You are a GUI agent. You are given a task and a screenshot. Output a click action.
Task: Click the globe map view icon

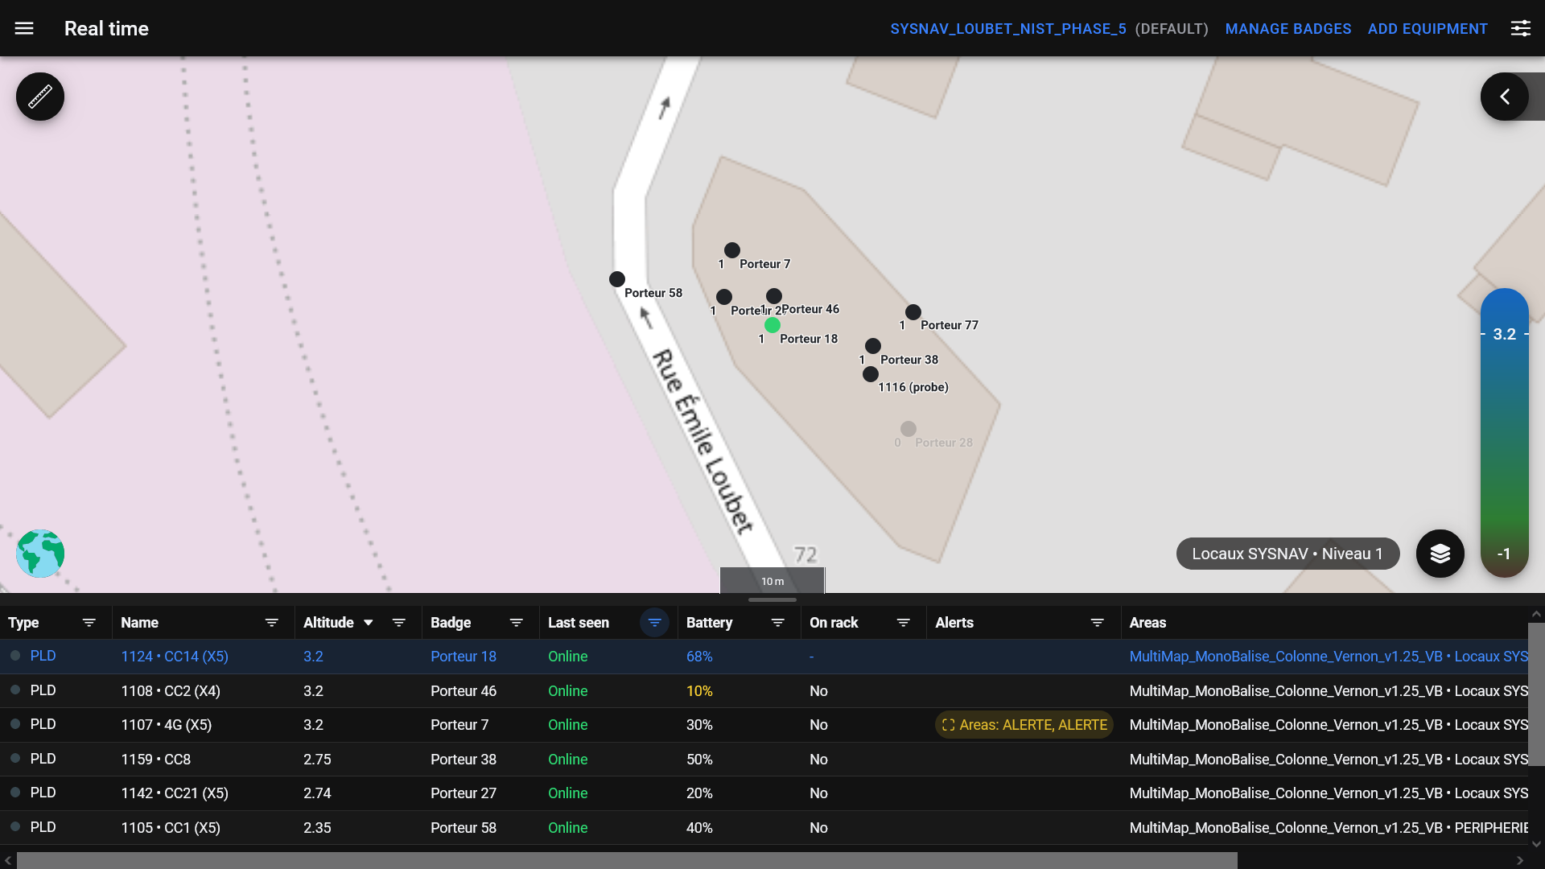[40, 554]
